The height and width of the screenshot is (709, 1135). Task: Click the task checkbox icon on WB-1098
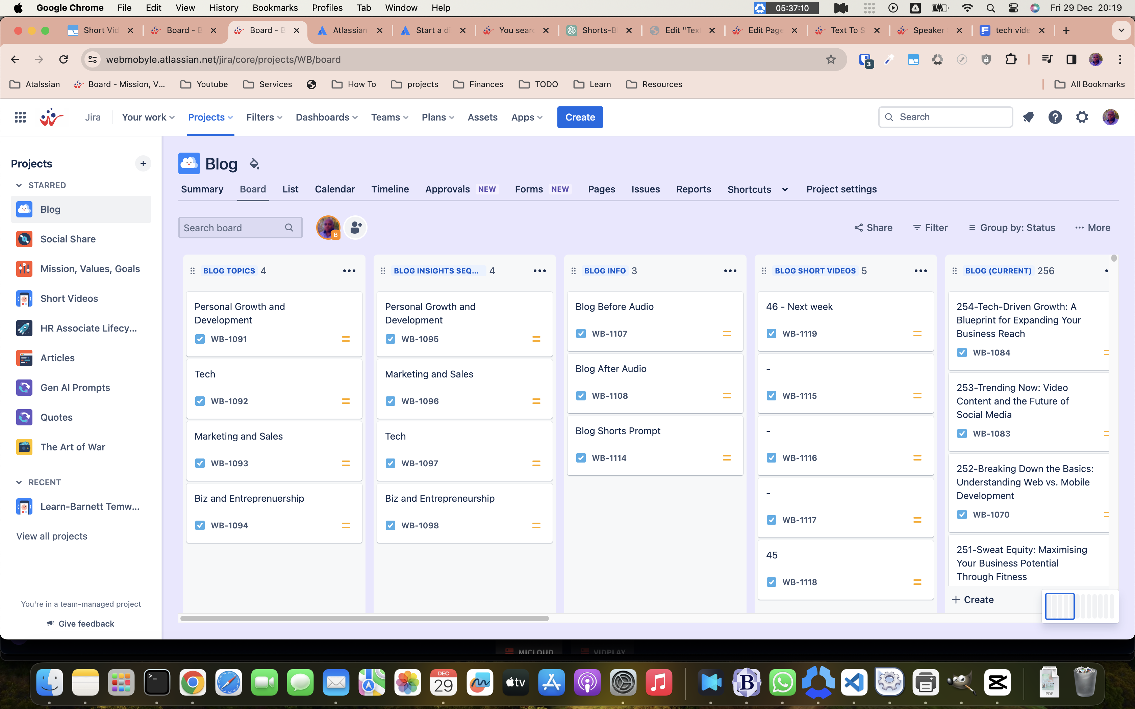pos(390,525)
